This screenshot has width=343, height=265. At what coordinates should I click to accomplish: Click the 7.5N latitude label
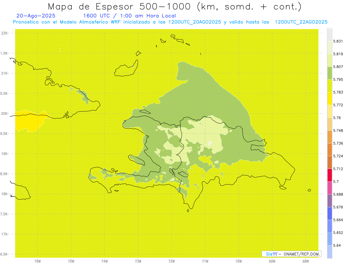[x=4, y=214]
